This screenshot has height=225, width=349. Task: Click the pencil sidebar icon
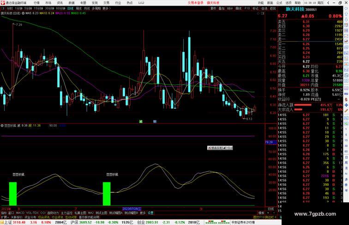coord(346,110)
